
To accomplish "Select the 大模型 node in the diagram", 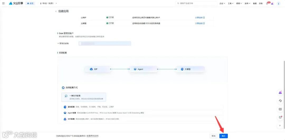I will point(190,69).
